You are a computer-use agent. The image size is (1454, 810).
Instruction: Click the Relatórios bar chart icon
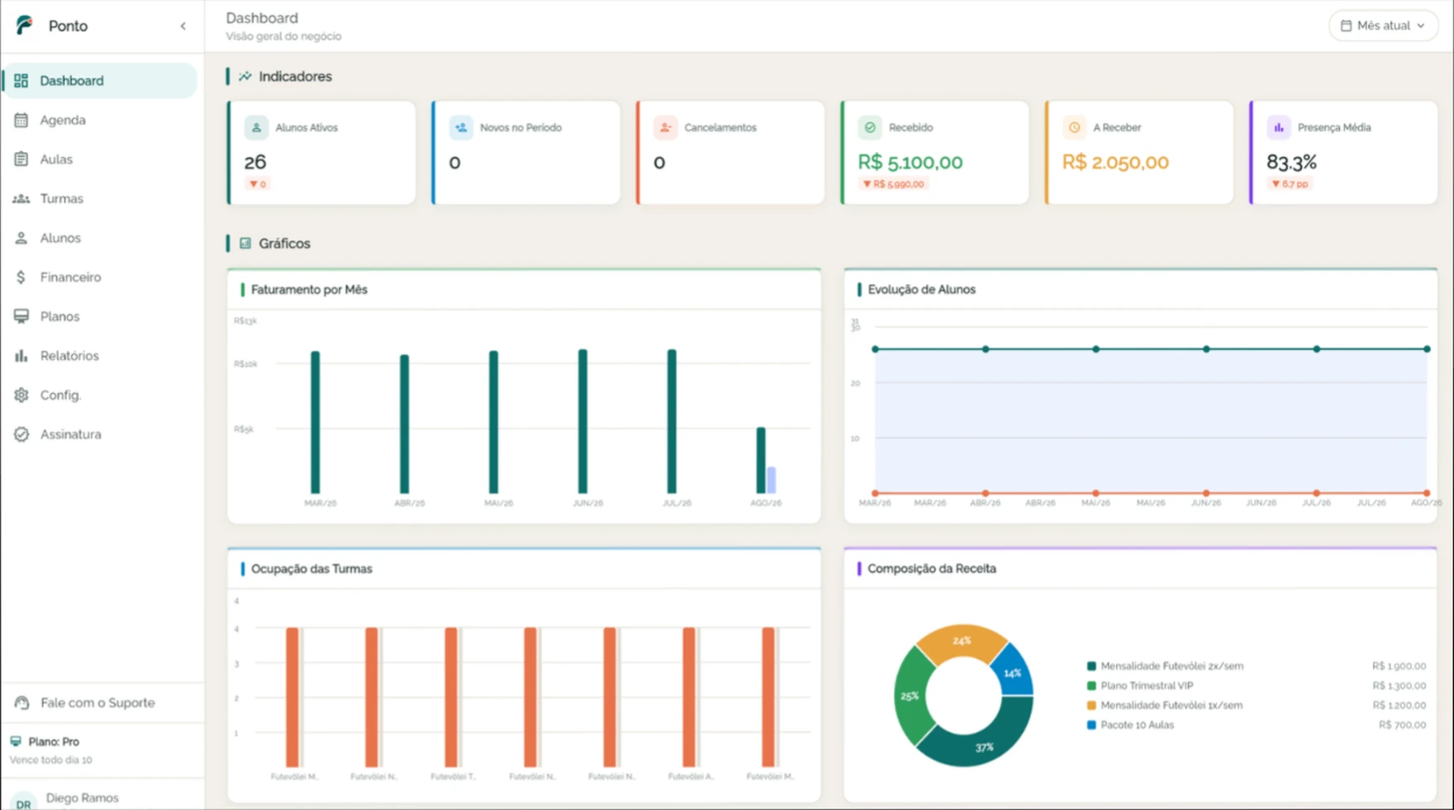point(21,356)
